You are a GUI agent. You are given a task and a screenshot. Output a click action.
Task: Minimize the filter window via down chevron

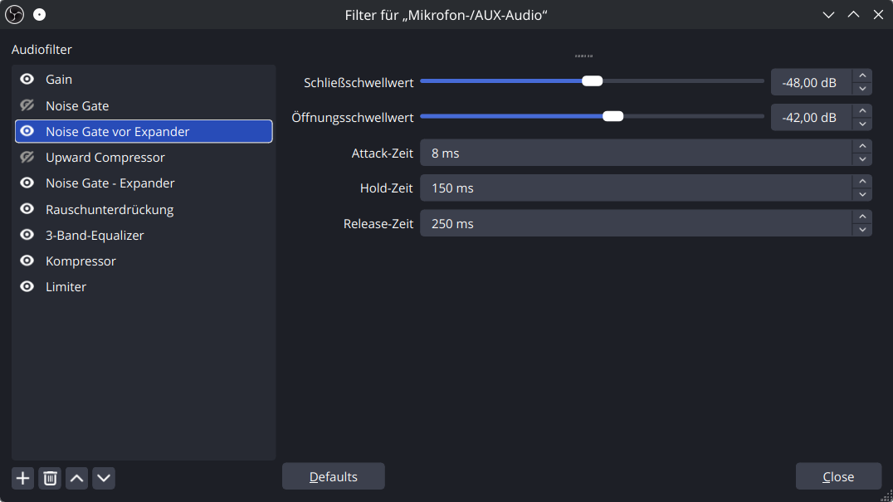[x=828, y=15]
